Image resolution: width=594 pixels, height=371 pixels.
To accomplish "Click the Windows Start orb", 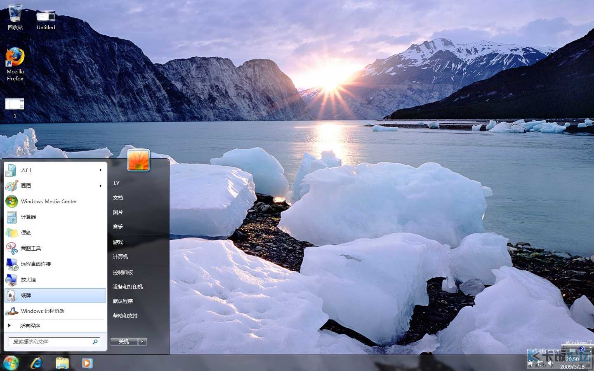I will tap(11, 363).
